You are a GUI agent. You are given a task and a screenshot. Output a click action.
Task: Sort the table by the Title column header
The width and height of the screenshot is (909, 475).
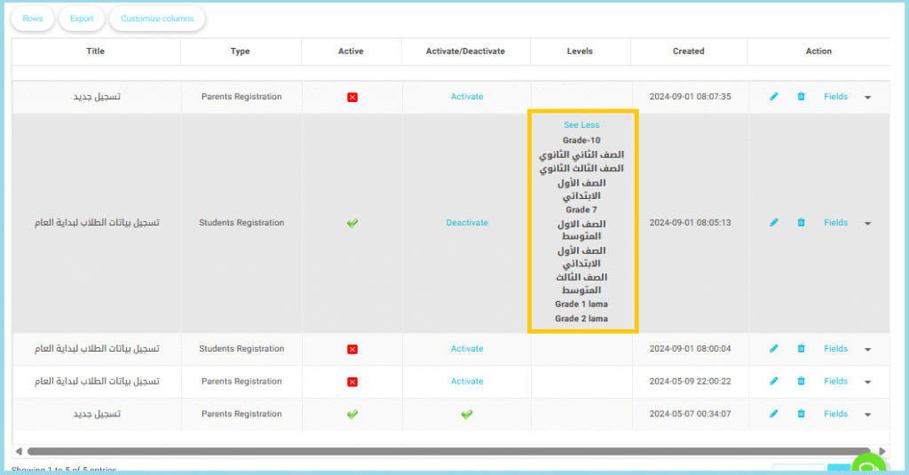(x=96, y=51)
